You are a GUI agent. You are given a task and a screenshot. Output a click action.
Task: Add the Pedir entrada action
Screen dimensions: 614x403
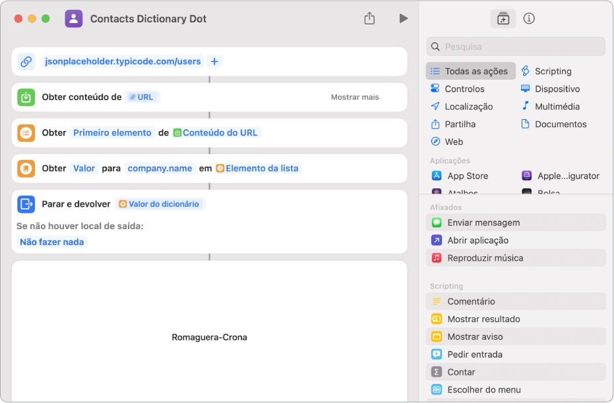[515, 354]
